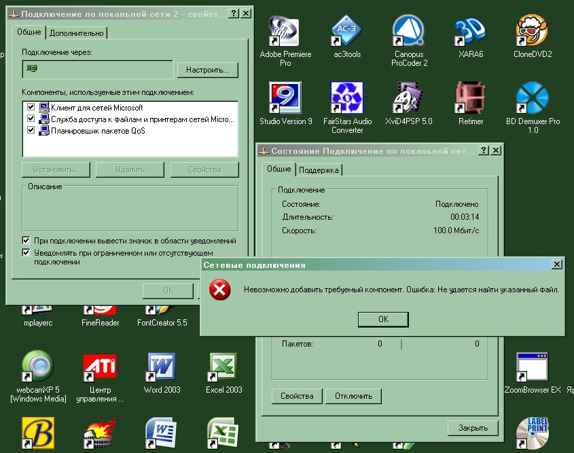The height and width of the screenshot is (453, 574).
Task: Click the Свойства button under components list
Action: pos(204,170)
